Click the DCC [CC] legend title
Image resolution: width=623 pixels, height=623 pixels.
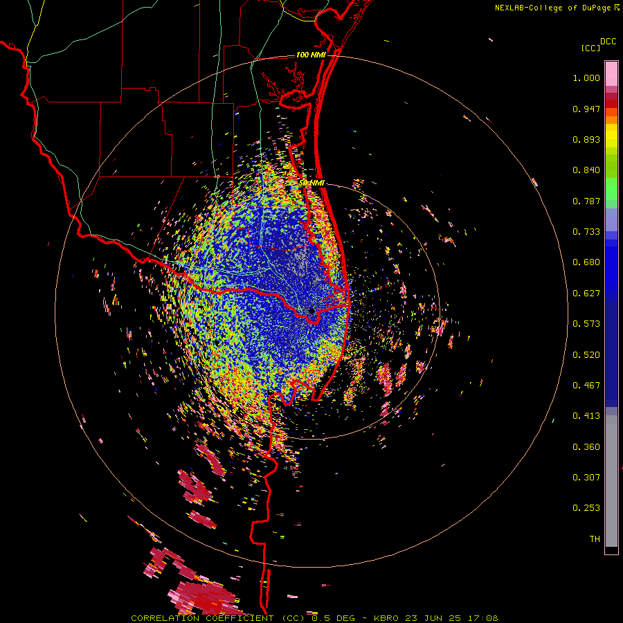click(x=599, y=44)
